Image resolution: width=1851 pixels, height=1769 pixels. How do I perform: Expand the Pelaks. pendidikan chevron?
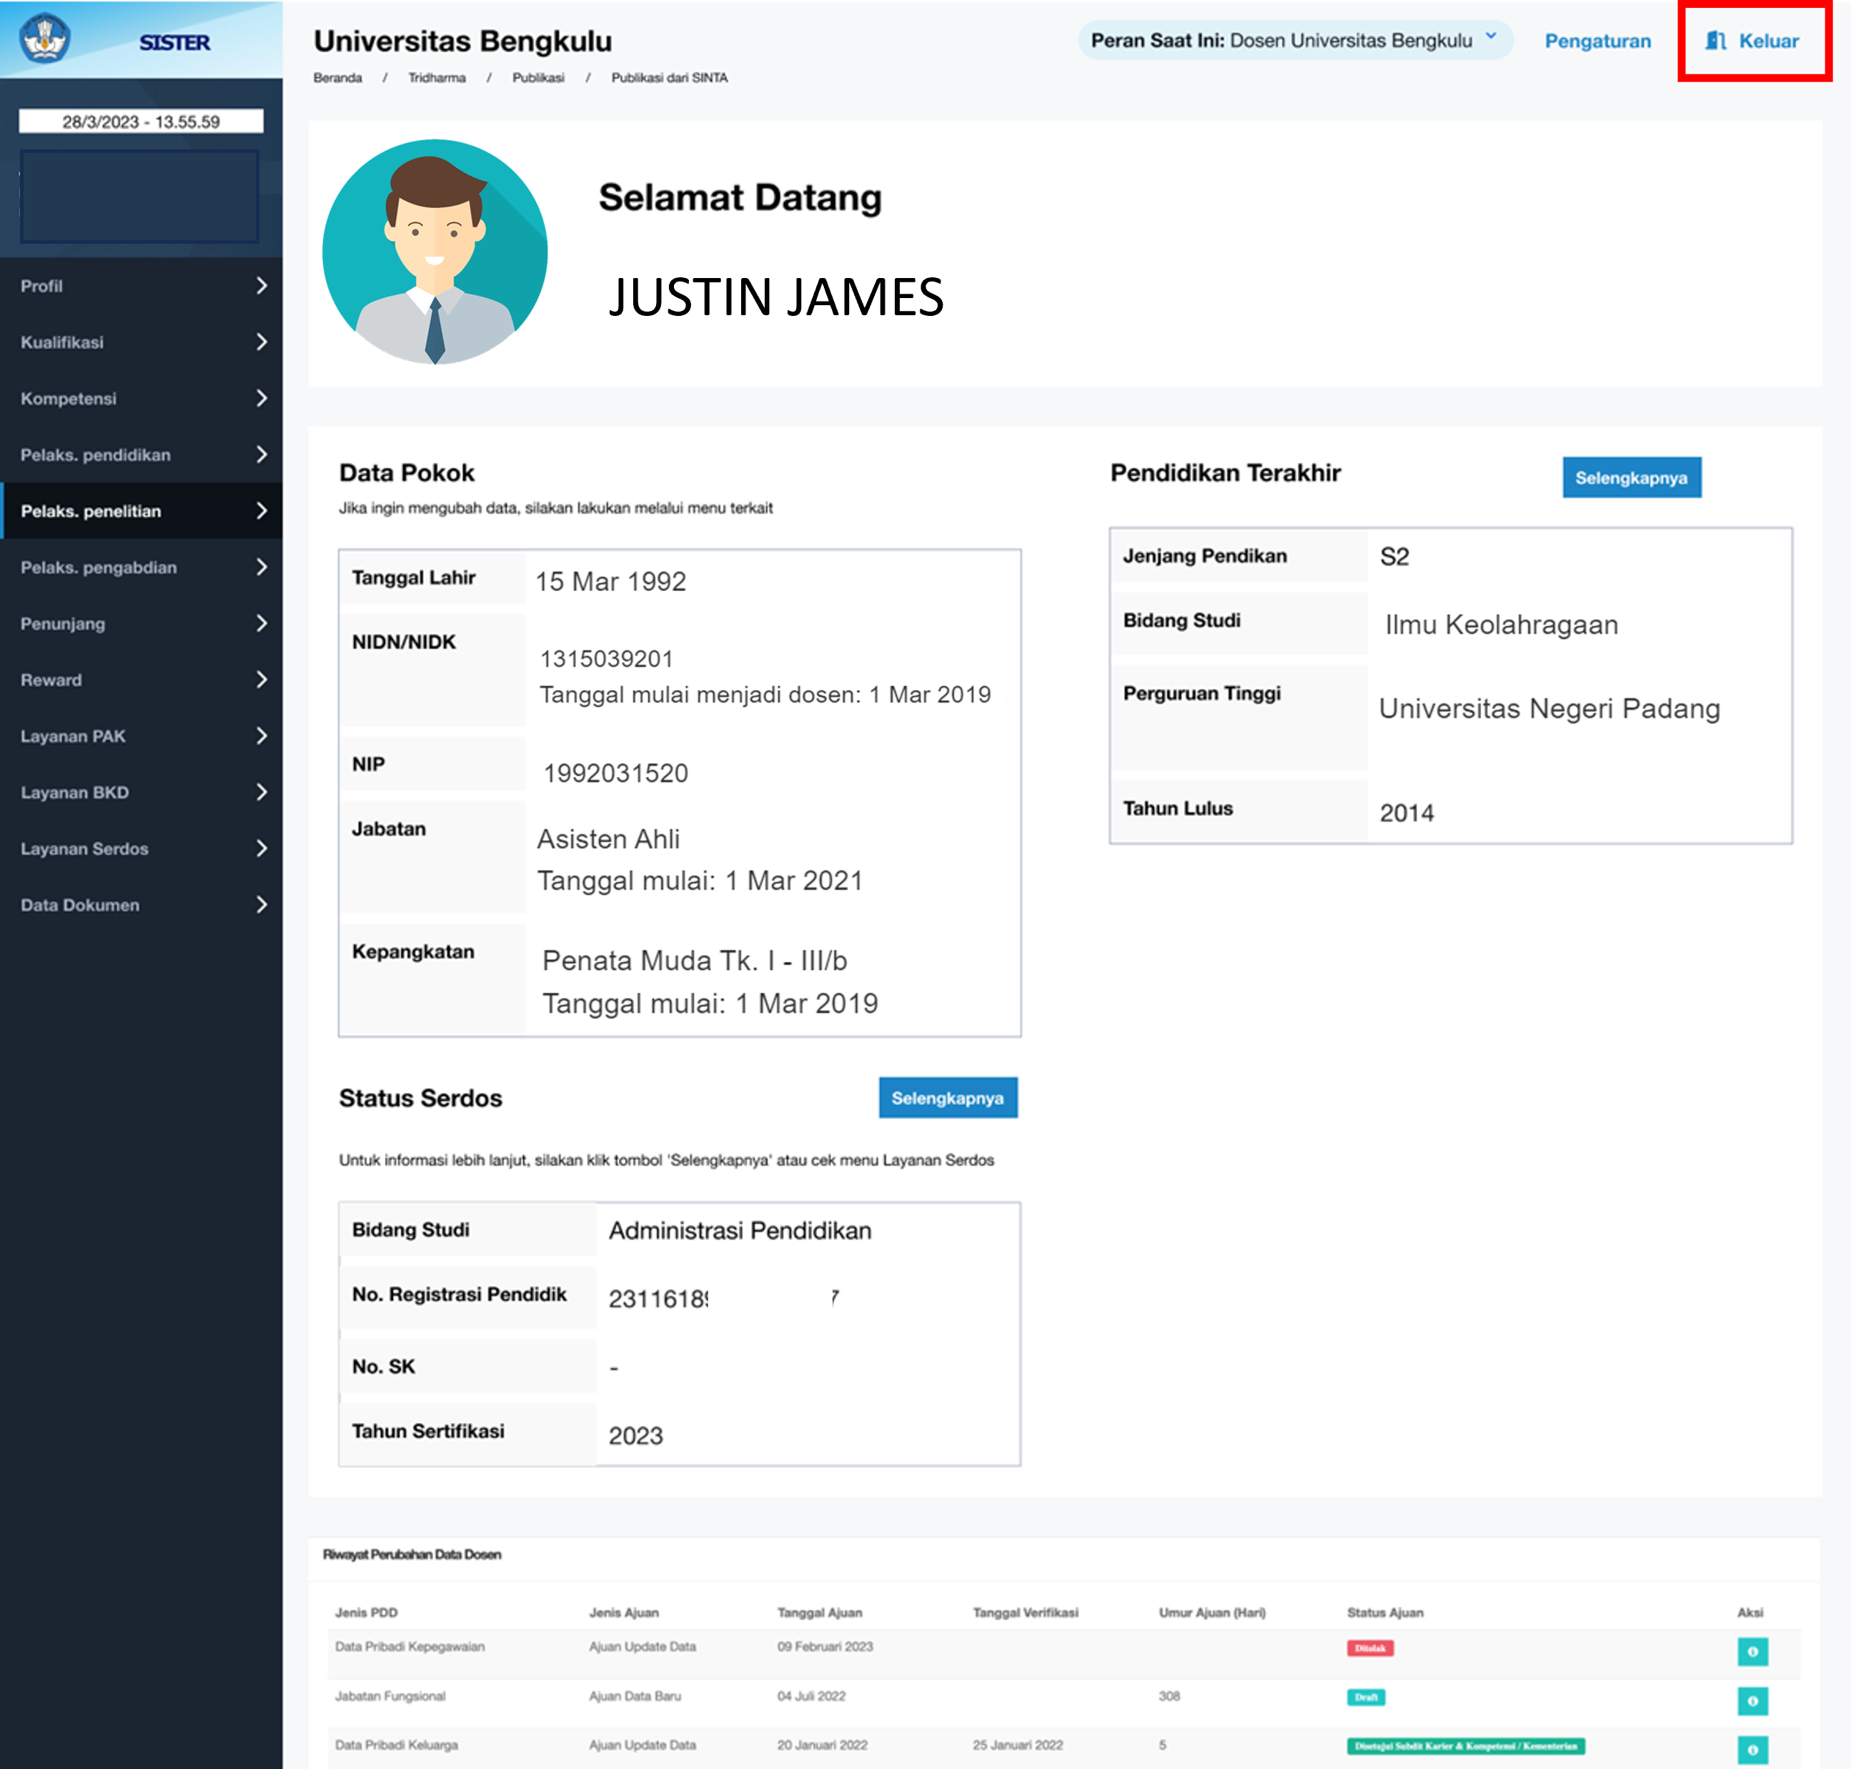click(261, 455)
